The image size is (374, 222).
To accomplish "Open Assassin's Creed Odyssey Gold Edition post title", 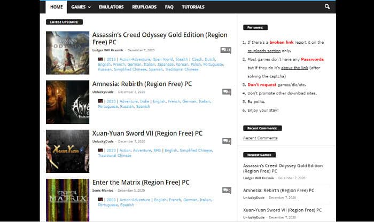I will [x=160, y=38].
